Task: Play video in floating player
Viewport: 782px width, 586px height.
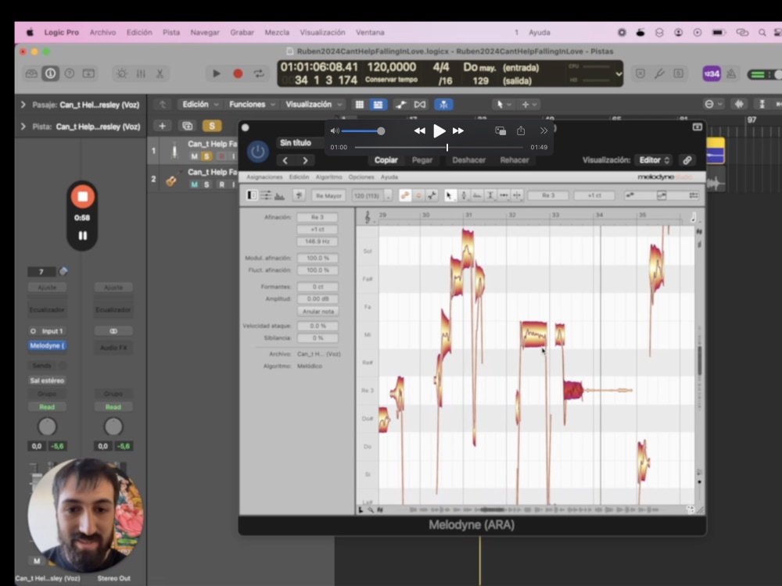Action: click(x=439, y=131)
